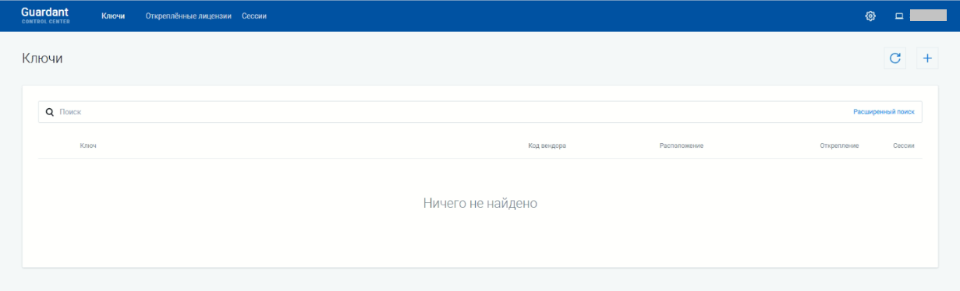Add a new key with plus button

(x=927, y=58)
